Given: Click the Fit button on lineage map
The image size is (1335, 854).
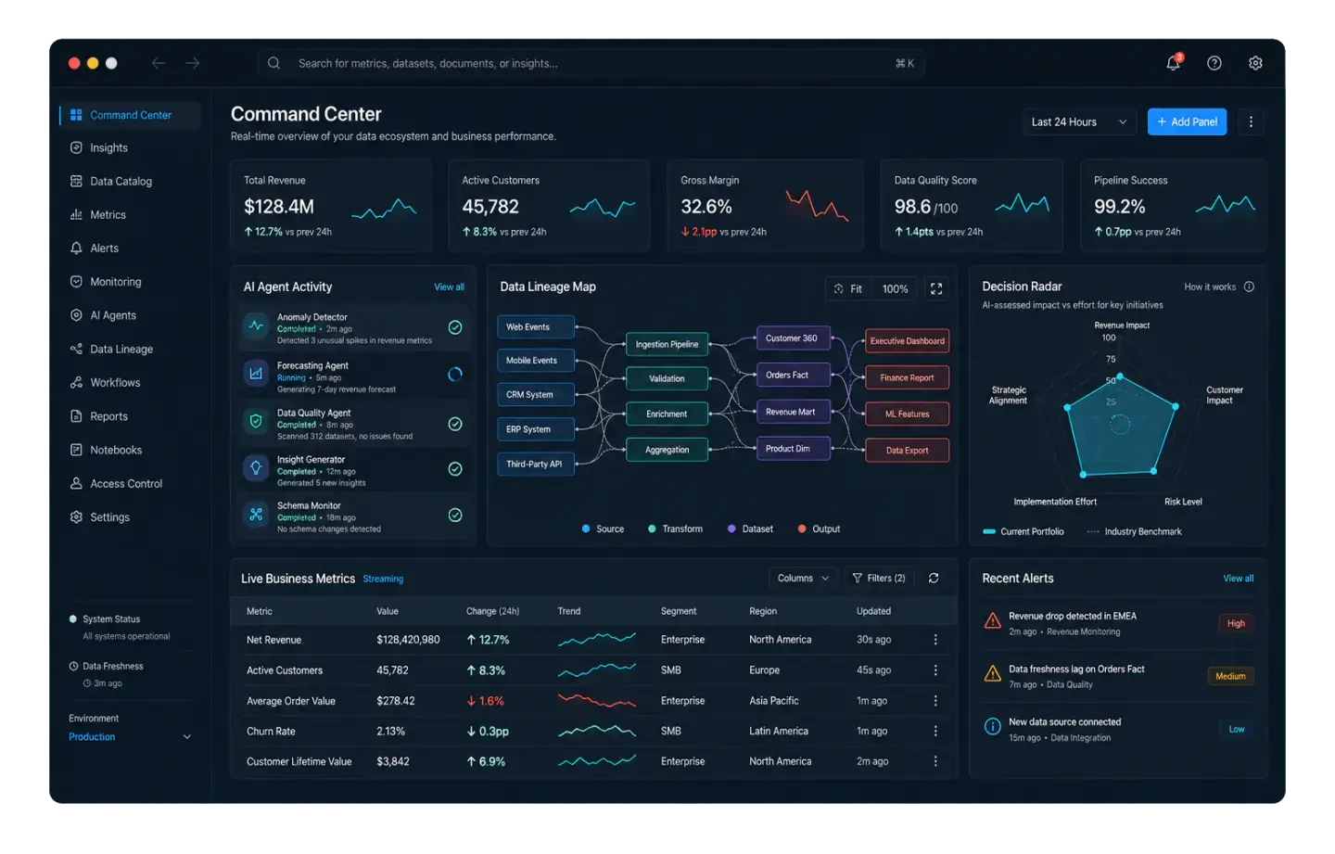Looking at the screenshot, I should point(848,289).
